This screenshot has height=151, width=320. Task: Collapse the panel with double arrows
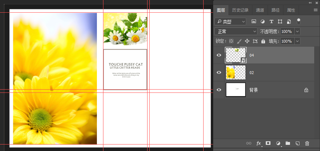[x=310, y=3]
